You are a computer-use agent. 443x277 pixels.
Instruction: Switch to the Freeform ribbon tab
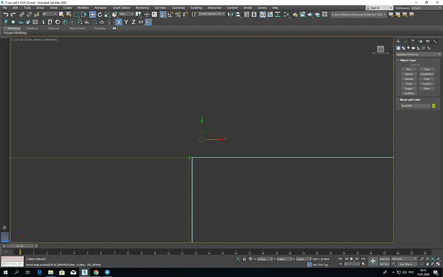[32, 28]
